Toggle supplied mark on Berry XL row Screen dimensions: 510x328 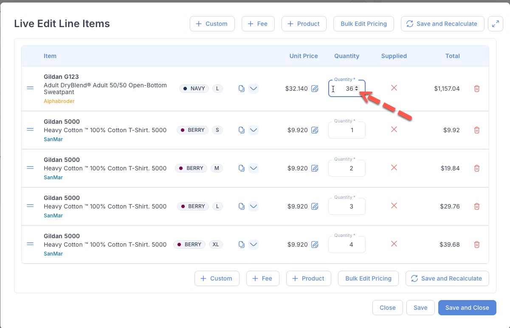click(x=394, y=244)
